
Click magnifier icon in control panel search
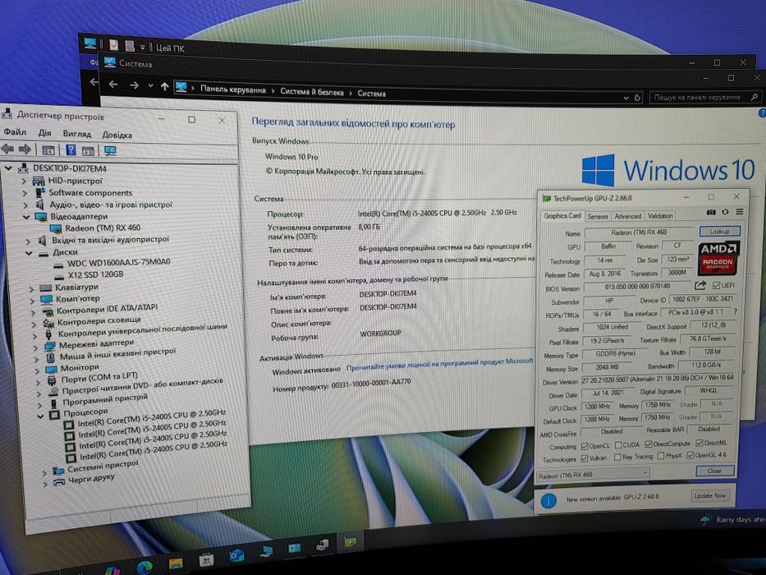coord(754,97)
